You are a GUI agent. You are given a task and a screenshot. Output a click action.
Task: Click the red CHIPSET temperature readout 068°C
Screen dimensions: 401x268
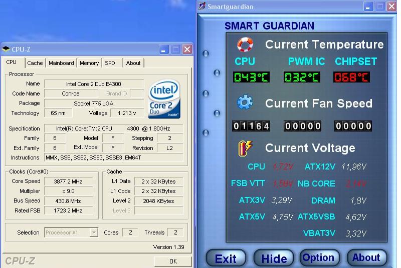point(351,77)
